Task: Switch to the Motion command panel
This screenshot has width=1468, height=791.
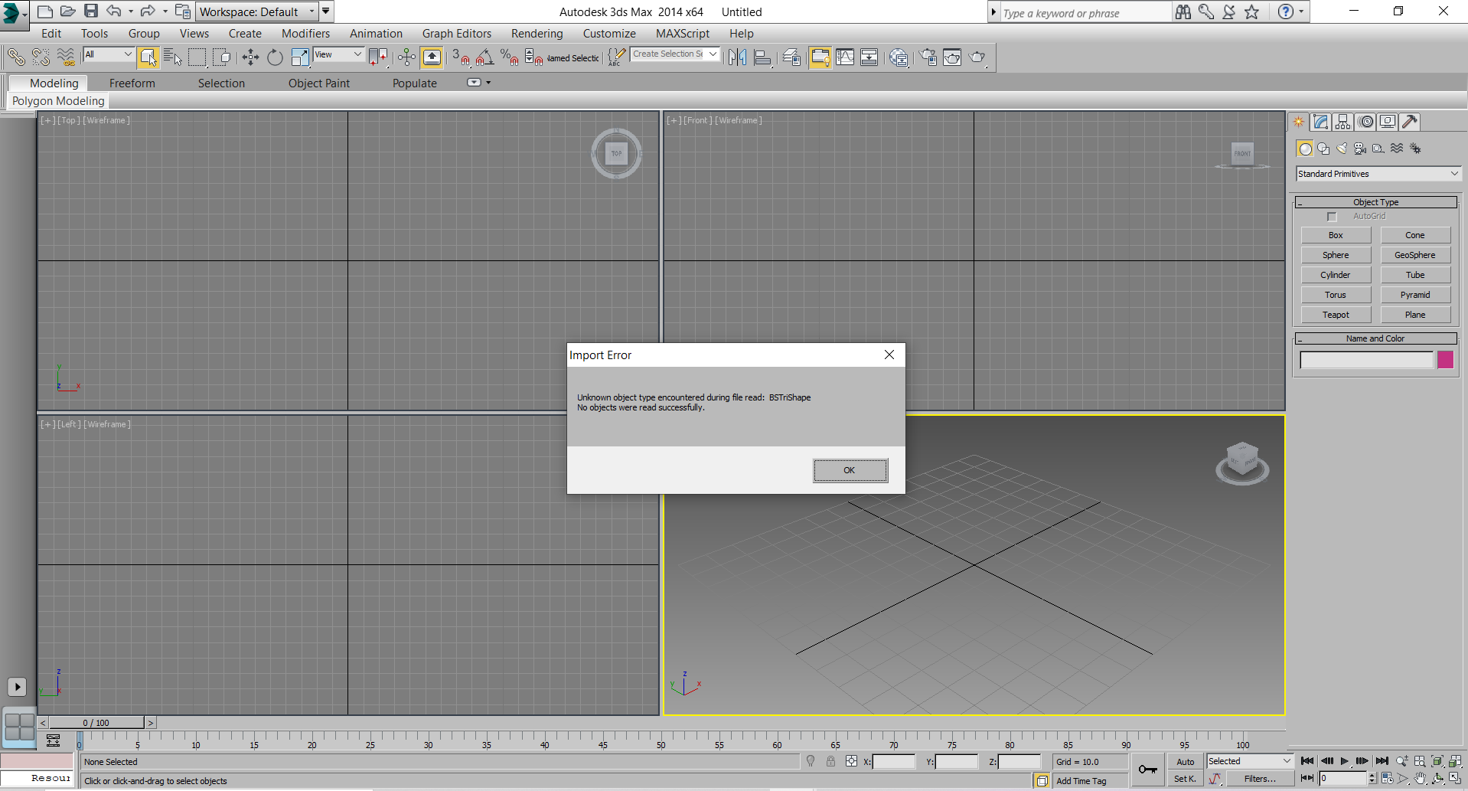Action: pos(1365,122)
